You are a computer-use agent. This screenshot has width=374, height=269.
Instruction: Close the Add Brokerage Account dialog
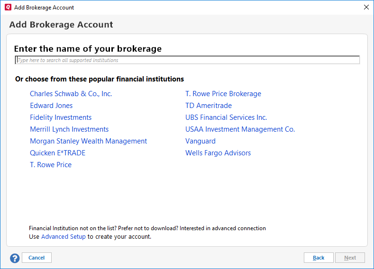(366, 7)
